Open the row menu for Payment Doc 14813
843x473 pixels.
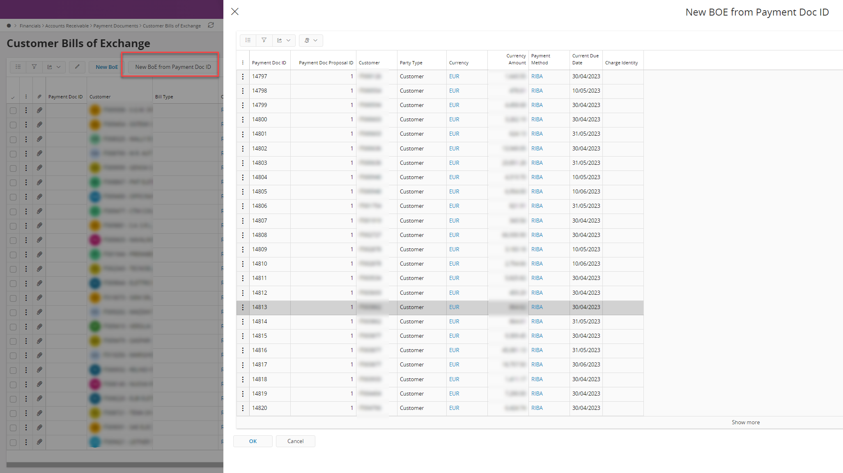(243, 307)
